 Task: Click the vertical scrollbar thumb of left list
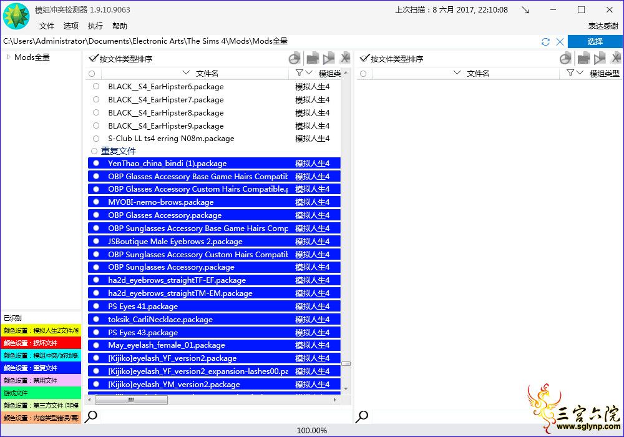(x=346, y=363)
